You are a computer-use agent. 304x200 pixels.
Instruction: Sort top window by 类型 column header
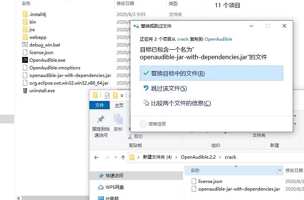(x=173, y=4)
